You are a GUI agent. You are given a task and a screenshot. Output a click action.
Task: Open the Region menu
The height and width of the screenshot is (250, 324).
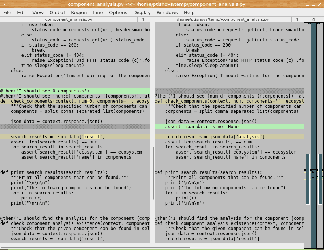(79, 13)
